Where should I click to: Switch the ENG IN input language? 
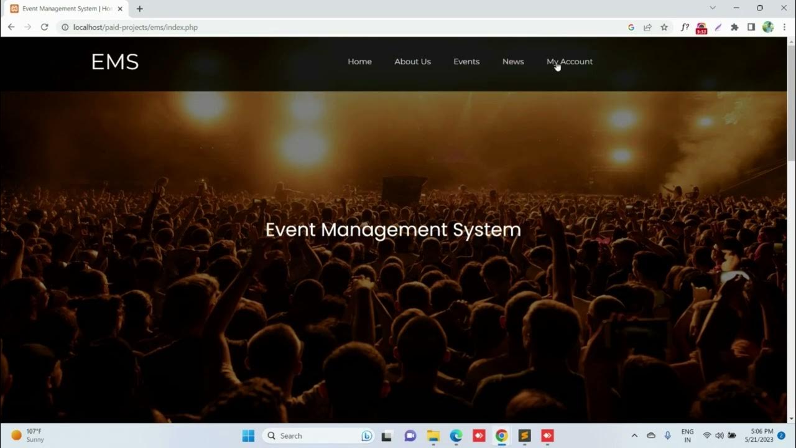pos(687,436)
